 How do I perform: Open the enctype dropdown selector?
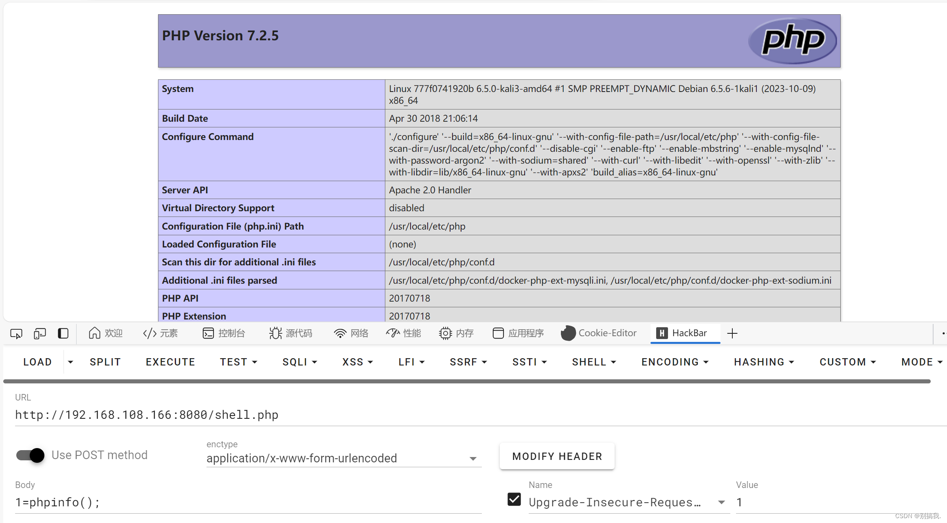coord(344,458)
